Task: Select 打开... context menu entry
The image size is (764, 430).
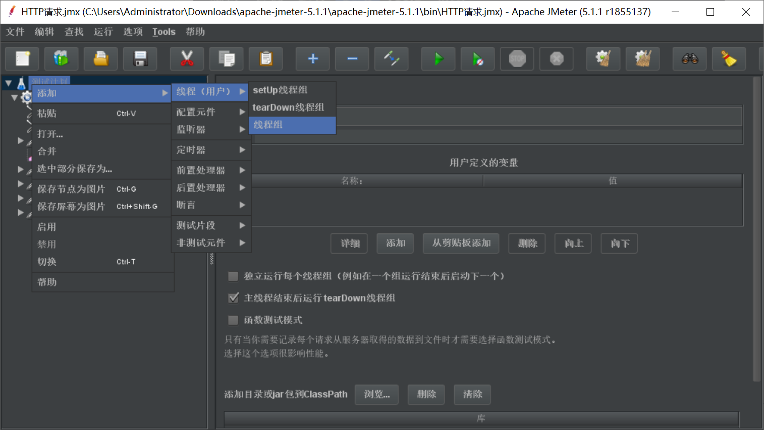Action: point(102,134)
